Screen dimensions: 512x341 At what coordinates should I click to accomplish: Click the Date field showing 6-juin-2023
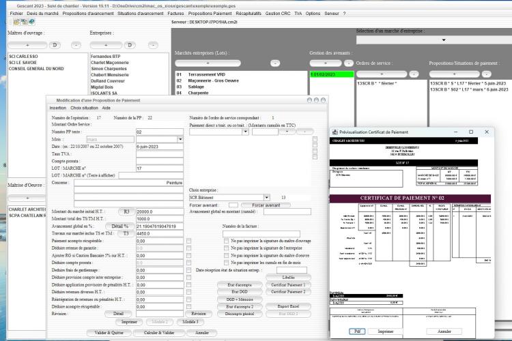(160, 147)
